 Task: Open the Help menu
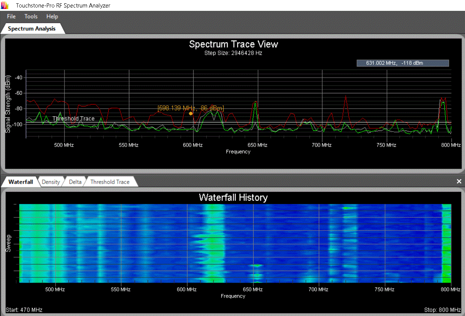(x=52, y=16)
